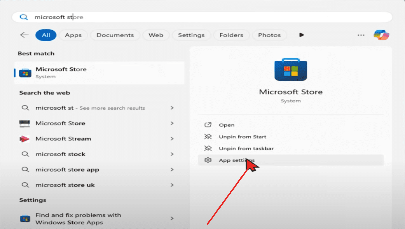405x229 pixels.
Task: Expand the Find and fix problems chevron
Action: [x=172, y=218]
